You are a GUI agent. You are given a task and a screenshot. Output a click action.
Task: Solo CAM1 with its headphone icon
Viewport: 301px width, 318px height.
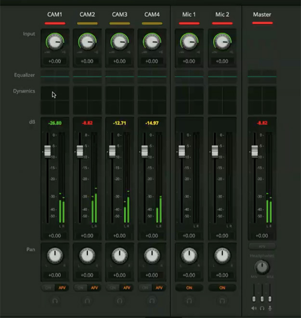click(55, 301)
